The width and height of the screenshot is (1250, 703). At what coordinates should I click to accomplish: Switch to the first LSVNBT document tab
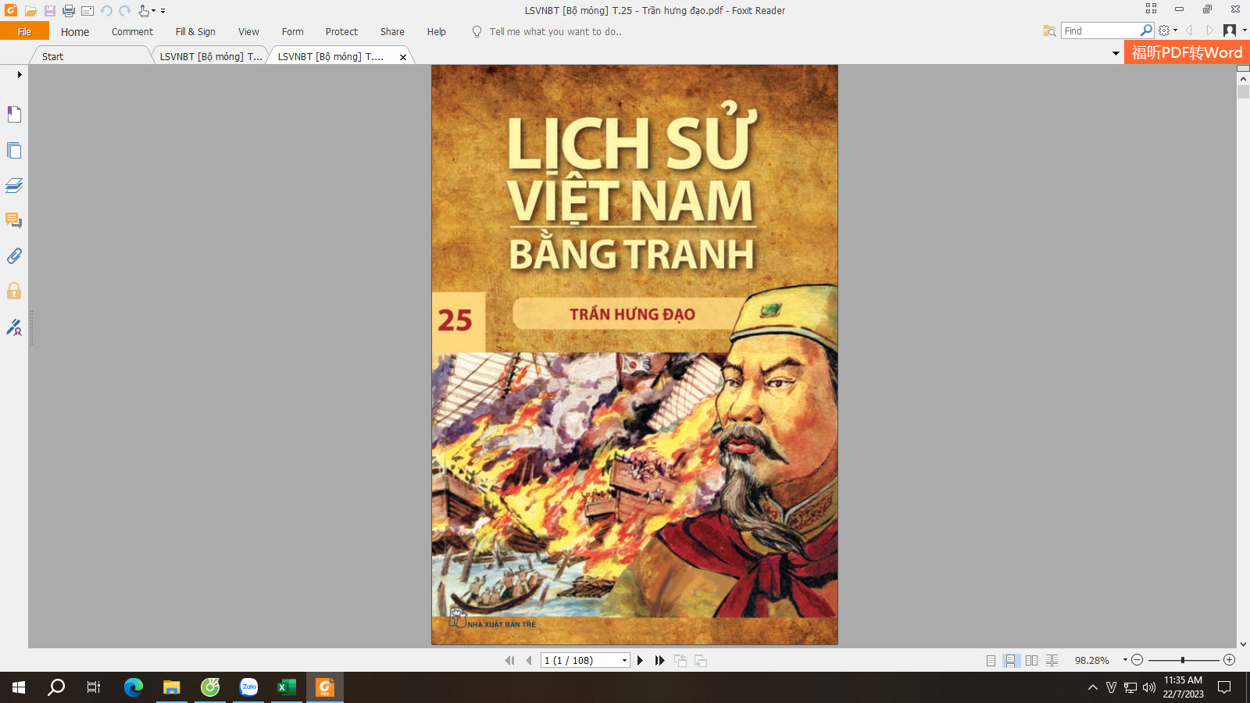coord(211,56)
